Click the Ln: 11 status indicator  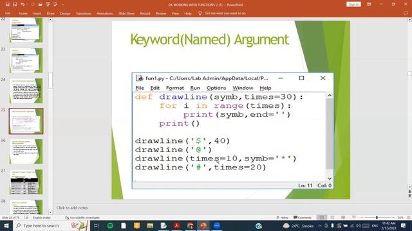pos(305,185)
